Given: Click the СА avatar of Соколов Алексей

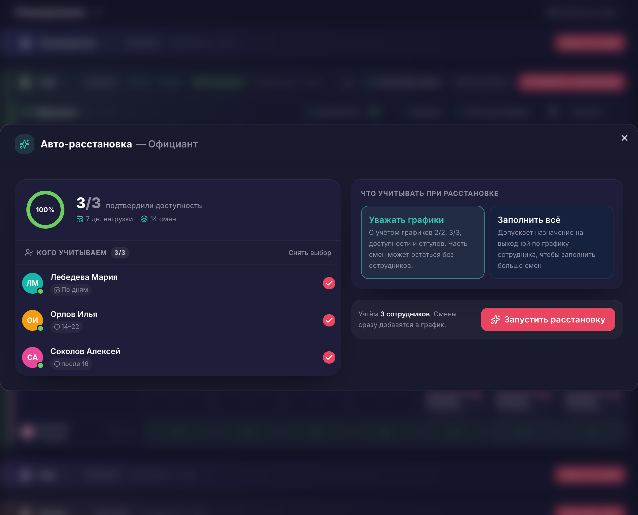Looking at the screenshot, I should (x=33, y=357).
